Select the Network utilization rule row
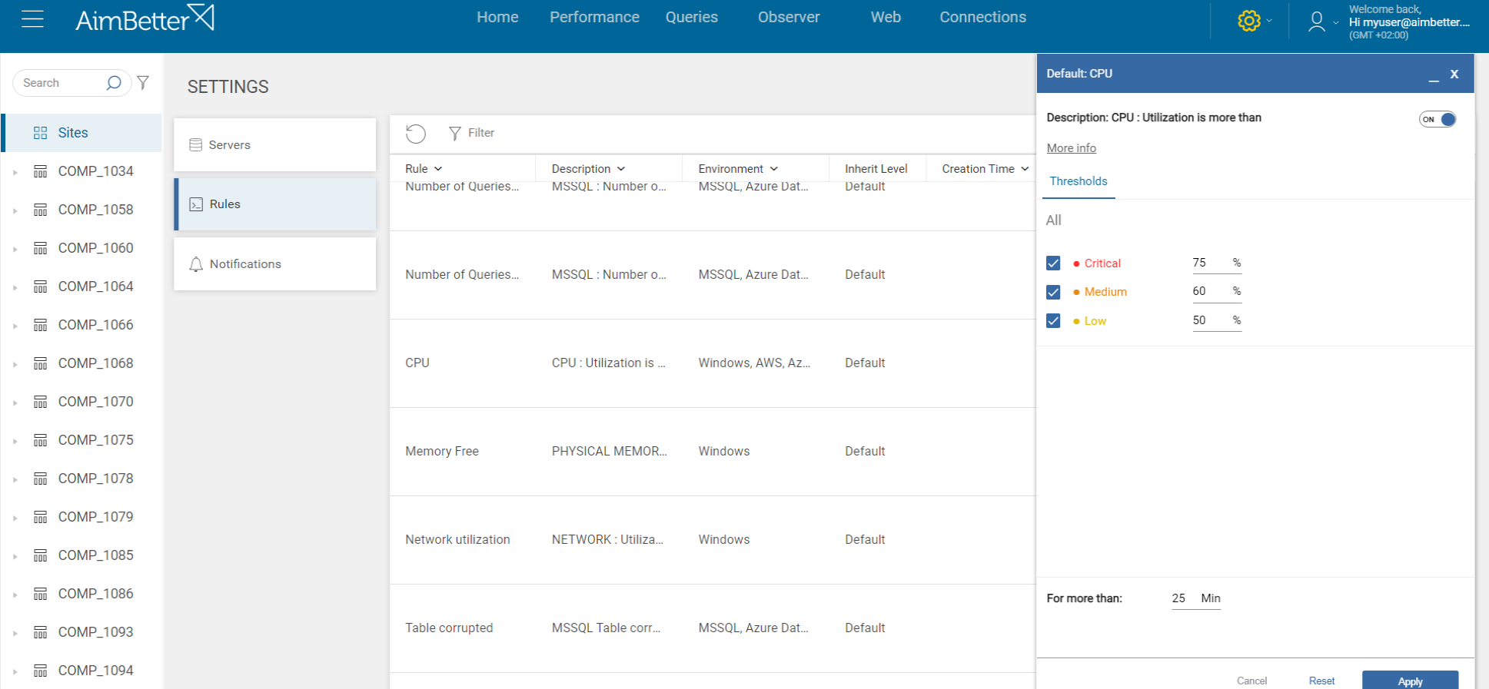Image resolution: width=1489 pixels, height=689 pixels. [713, 540]
